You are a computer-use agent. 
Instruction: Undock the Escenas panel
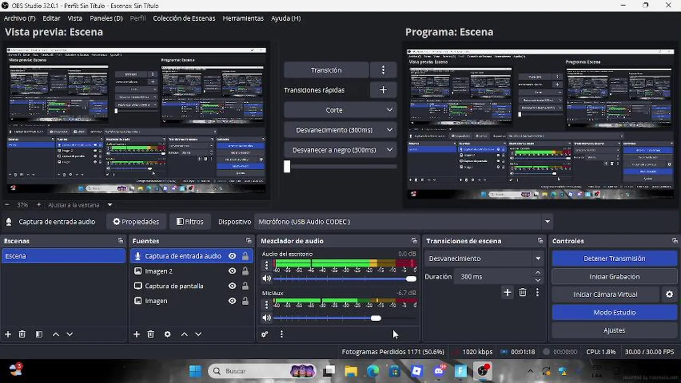[x=120, y=241]
